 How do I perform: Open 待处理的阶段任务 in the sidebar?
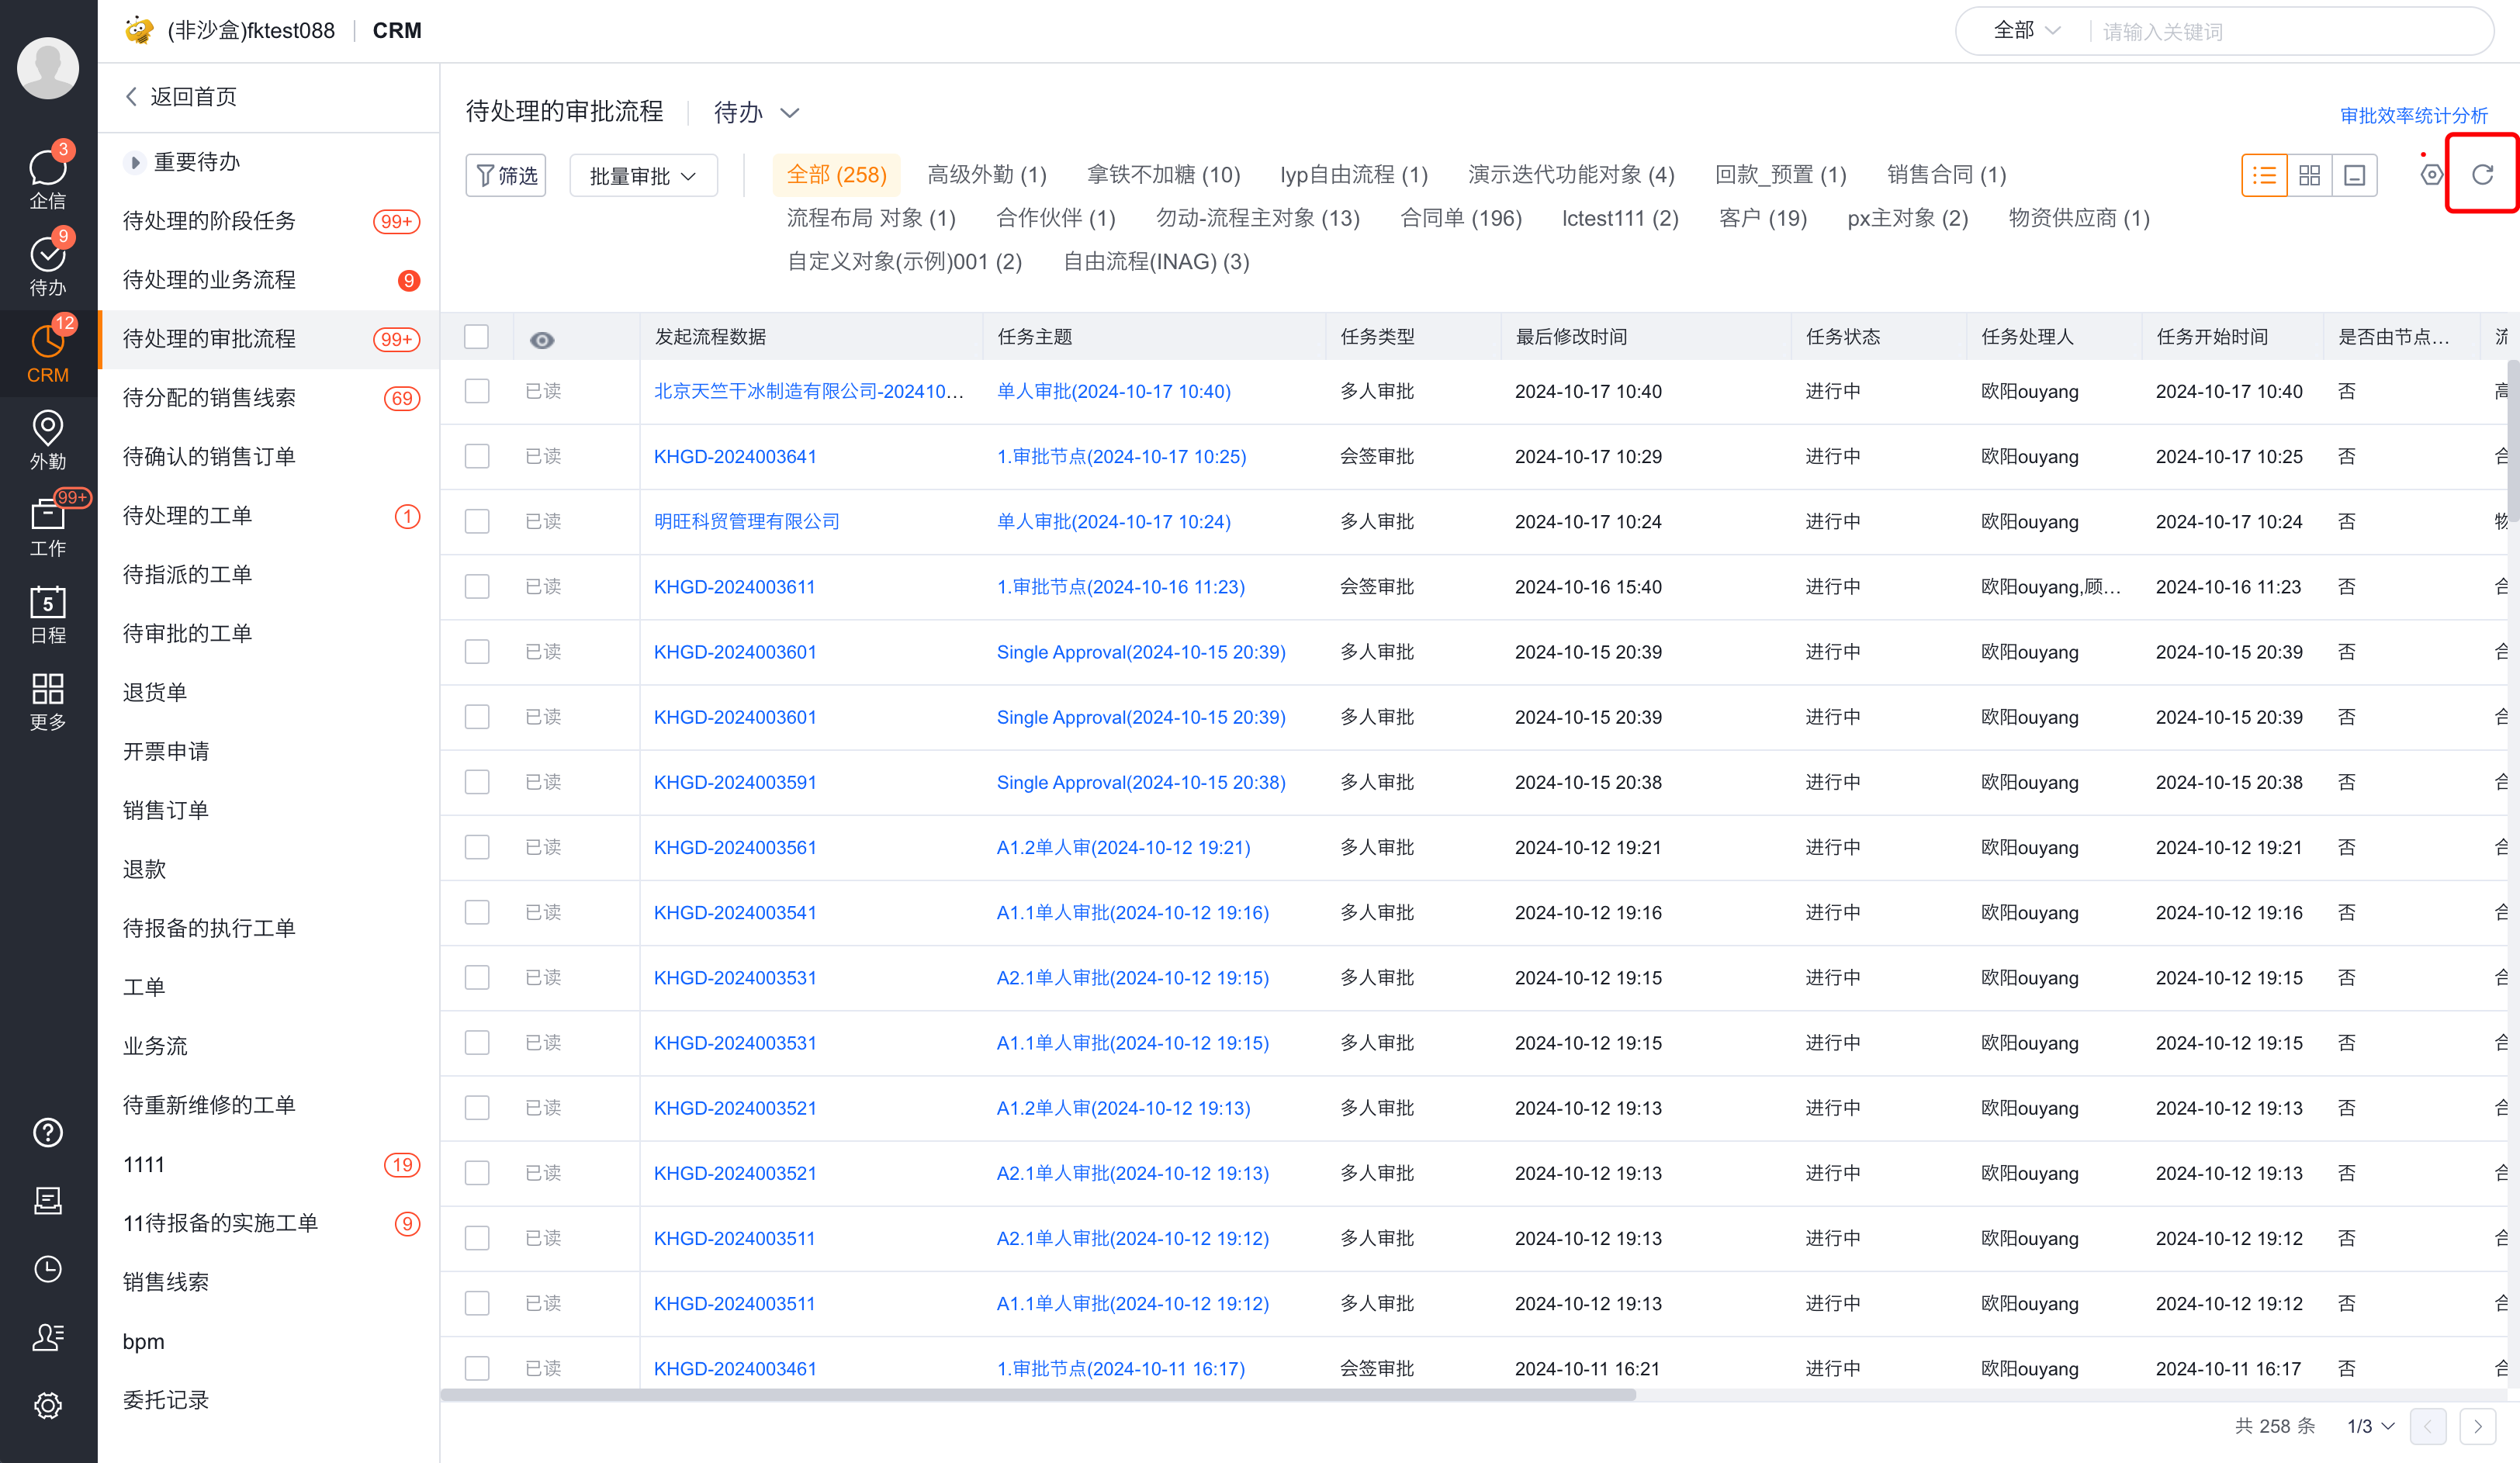(x=269, y=220)
